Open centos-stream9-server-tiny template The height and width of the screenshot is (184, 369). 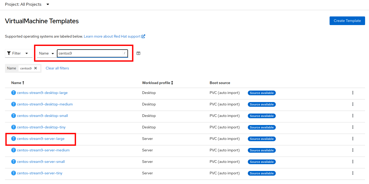pyautogui.click(x=40, y=173)
